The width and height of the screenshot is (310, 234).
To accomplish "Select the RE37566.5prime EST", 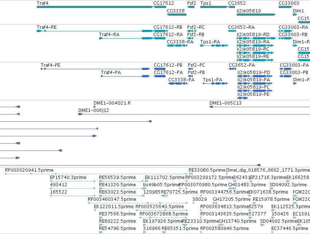I will point(101,218).
